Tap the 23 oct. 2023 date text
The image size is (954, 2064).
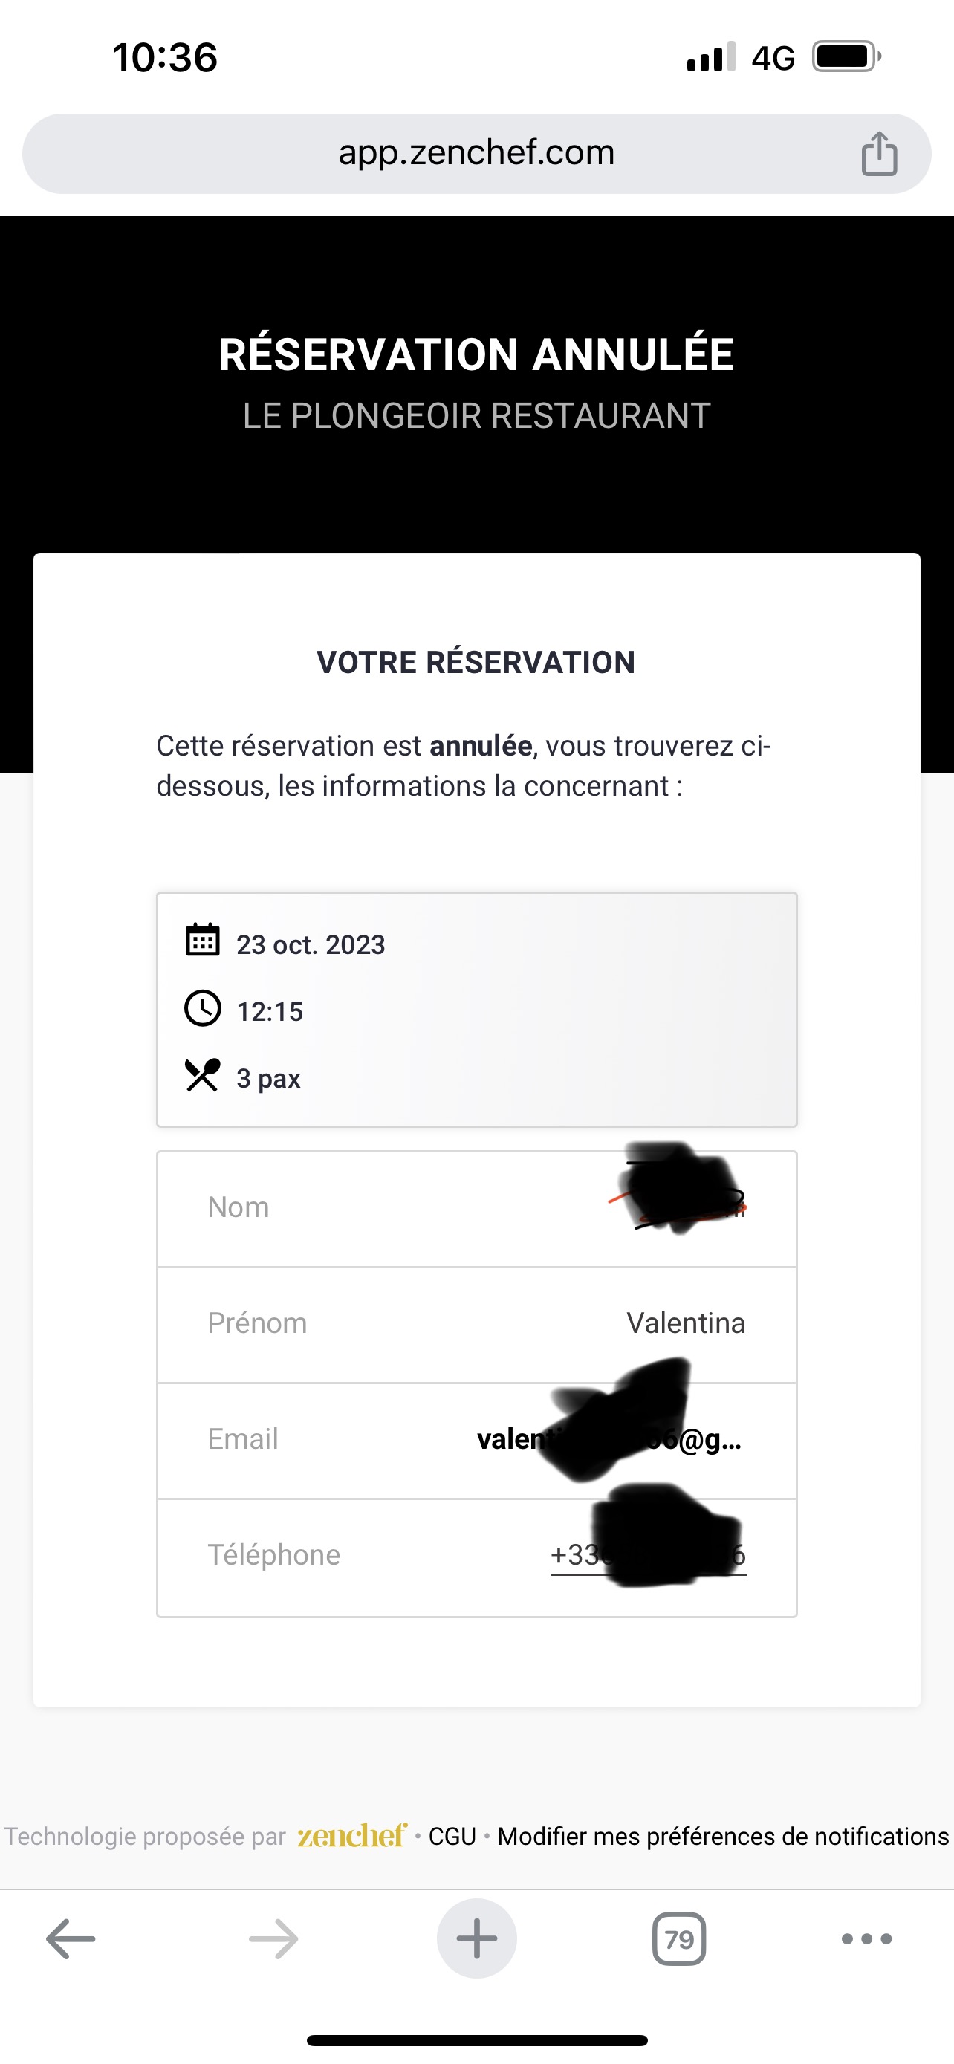311,944
